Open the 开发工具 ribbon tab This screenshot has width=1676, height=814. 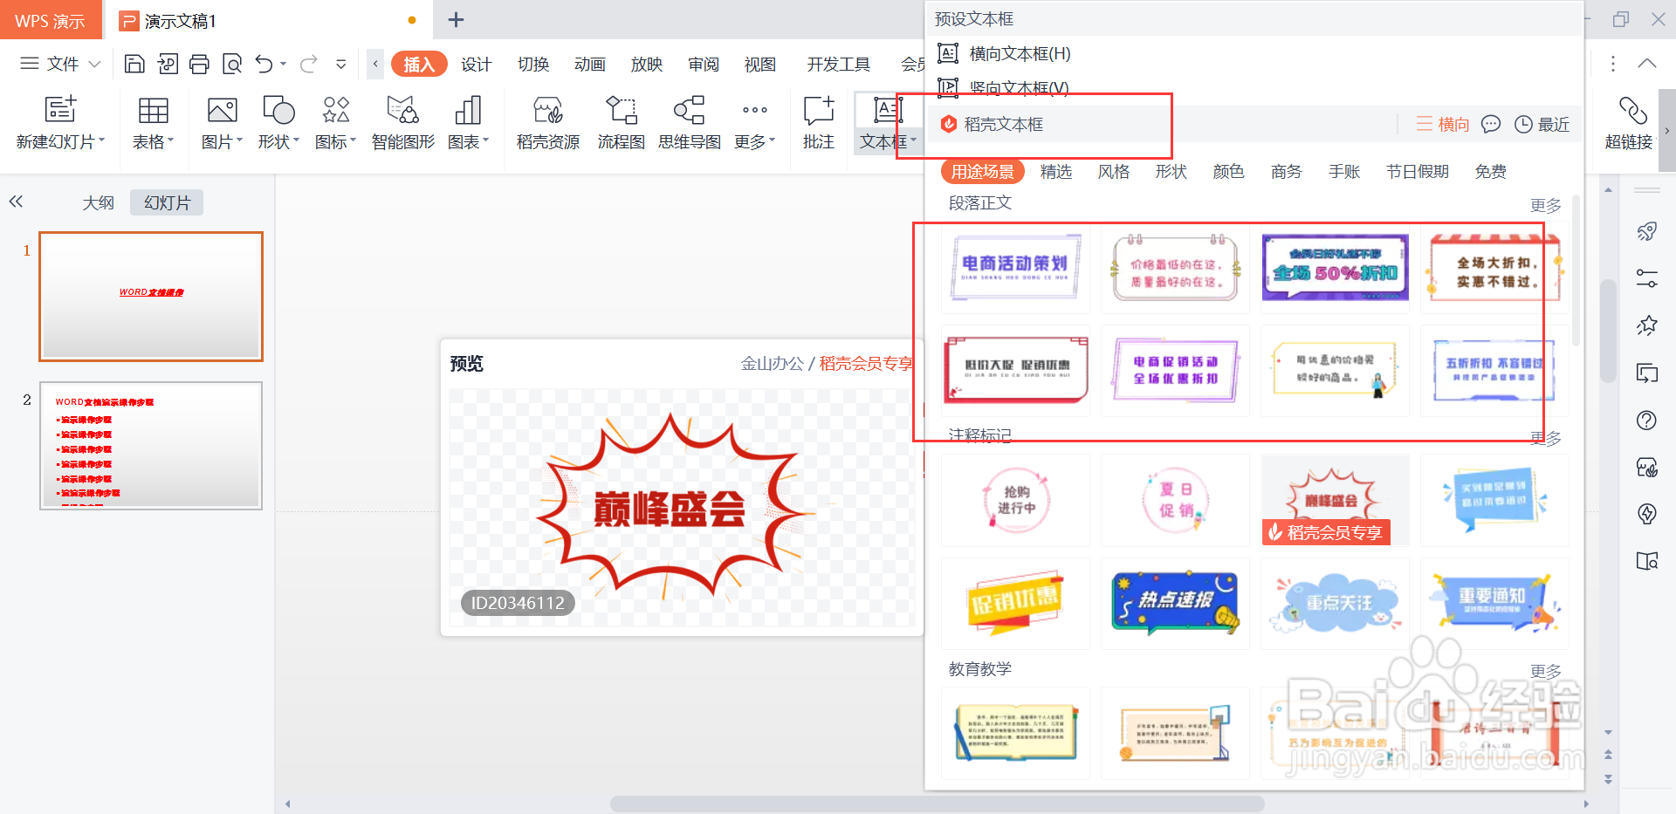click(x=838, y=64)
